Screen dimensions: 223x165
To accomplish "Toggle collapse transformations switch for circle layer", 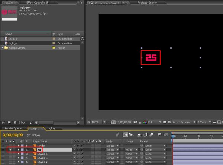I will tap(78, 146).
